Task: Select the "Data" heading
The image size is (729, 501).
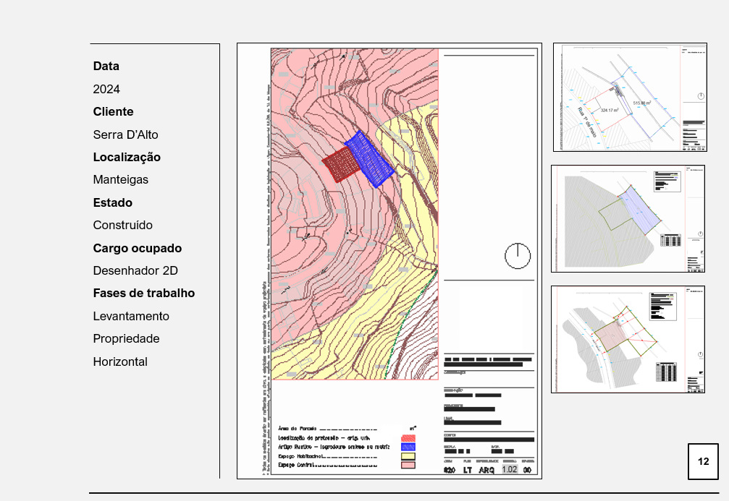Action: point(106,66)
